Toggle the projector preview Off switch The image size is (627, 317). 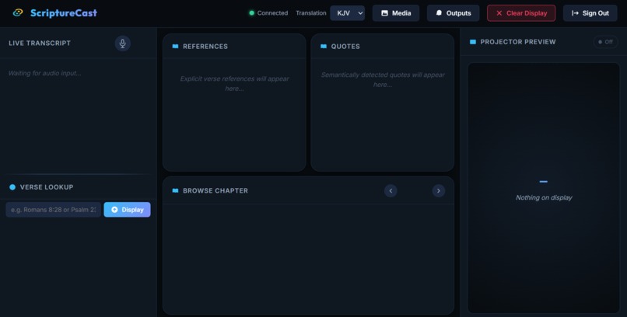coord(606,42)
